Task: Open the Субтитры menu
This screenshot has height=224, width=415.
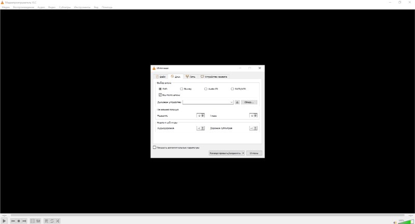Action: pyautogui.click(x=64, y=7)
